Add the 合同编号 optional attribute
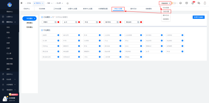Viewport: 209px width, 103px height. pos(182,46)
